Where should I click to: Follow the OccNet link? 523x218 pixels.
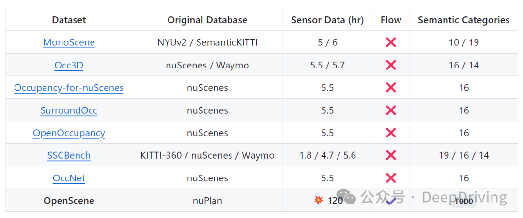coord(69,178)
